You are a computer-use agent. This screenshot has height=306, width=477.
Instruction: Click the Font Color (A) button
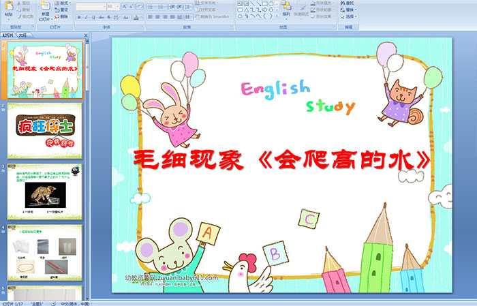click(136, 17)
